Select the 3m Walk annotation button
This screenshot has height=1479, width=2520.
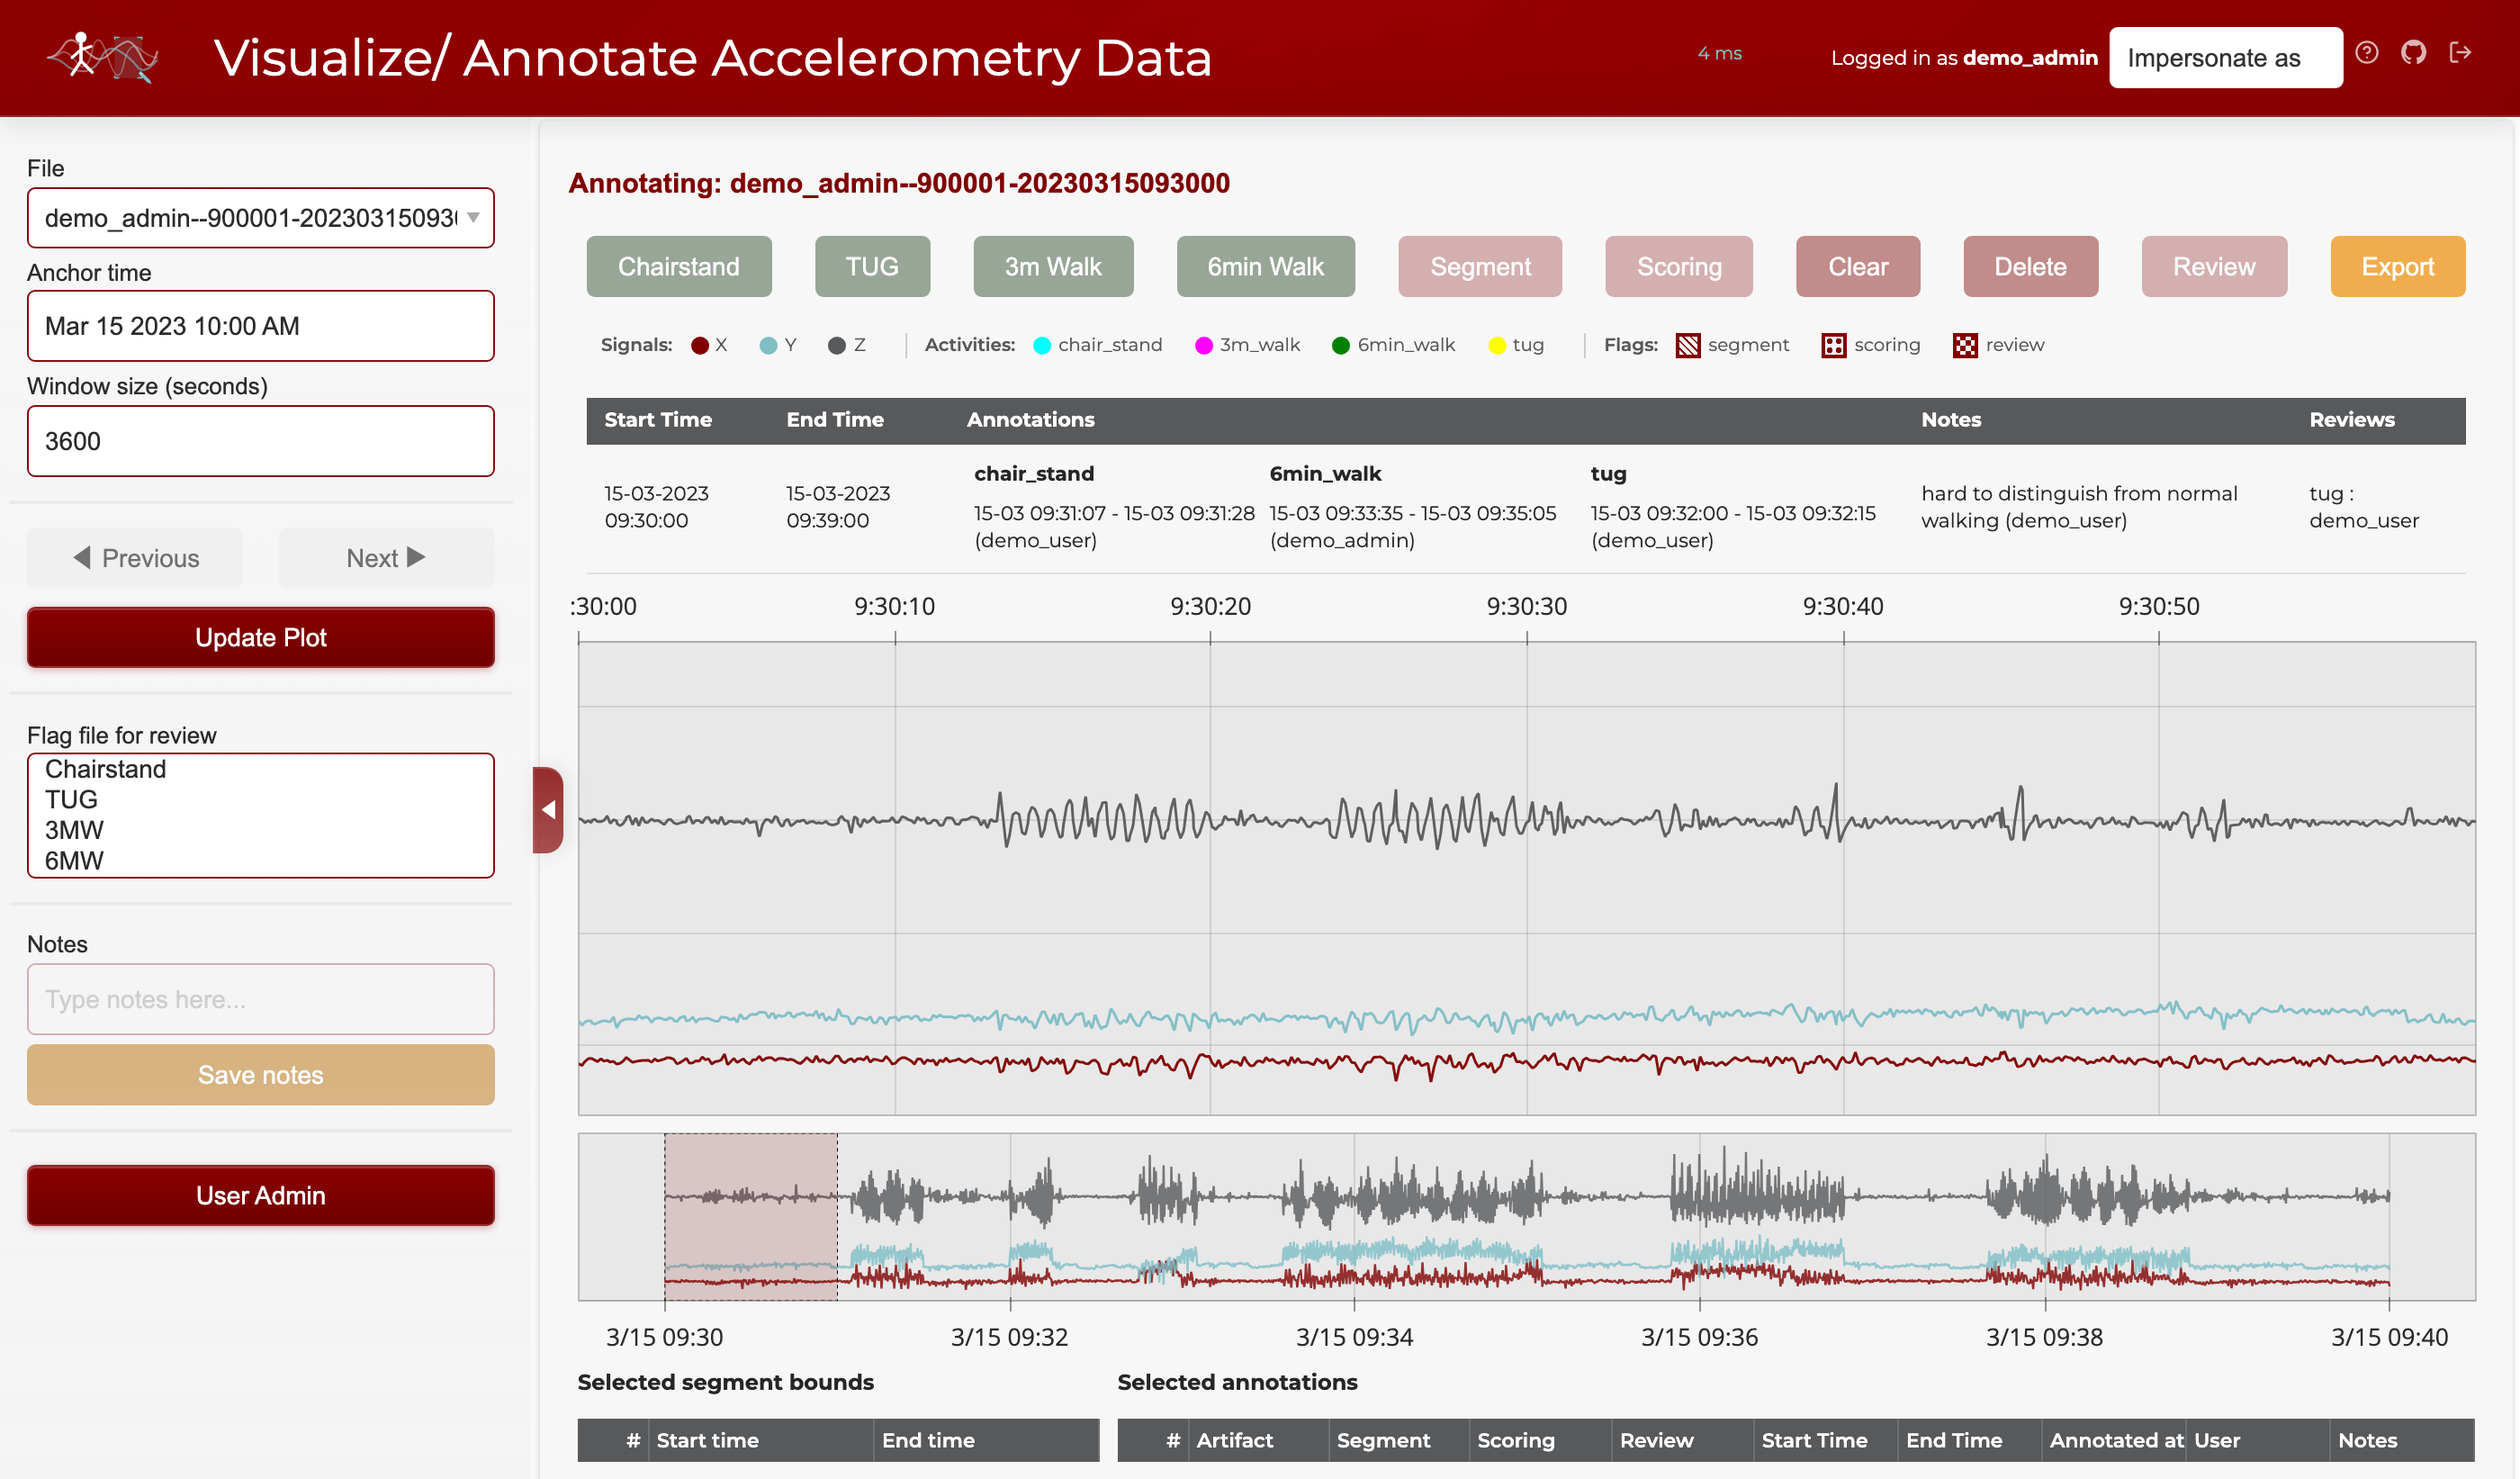click(1052, 266)
